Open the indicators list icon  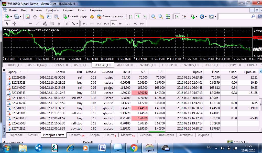click(x=192, y=17)
